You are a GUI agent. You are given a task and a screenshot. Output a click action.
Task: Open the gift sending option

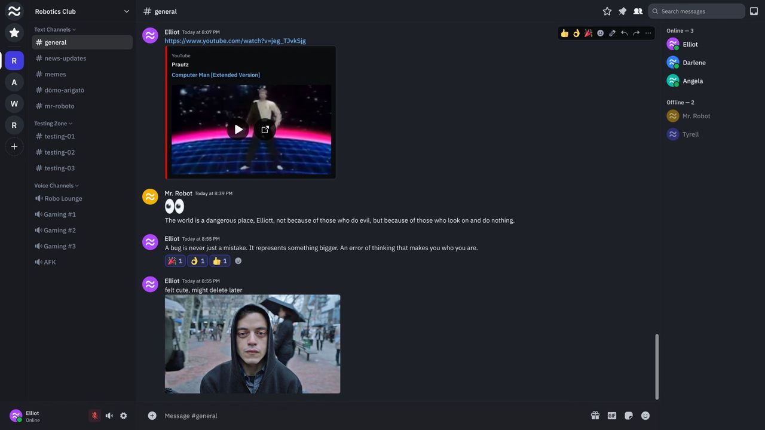click(x=595, y=415)
